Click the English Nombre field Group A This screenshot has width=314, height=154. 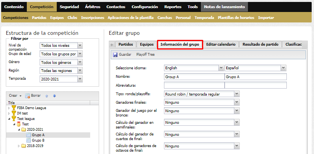pos(194,77)
